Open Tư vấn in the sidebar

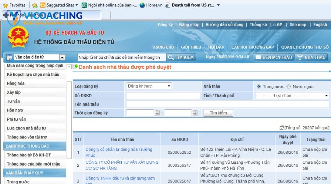(x=13, y=101)
